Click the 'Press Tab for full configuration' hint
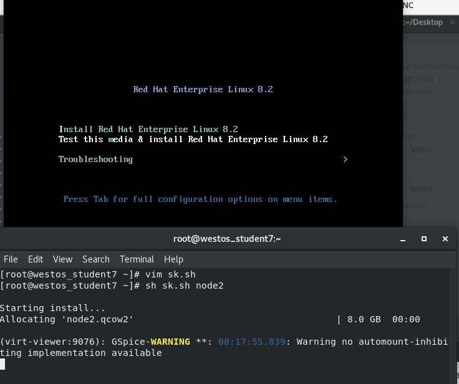Screen dimensions: 459x384 pyautogui.click(x=200, y=199)
